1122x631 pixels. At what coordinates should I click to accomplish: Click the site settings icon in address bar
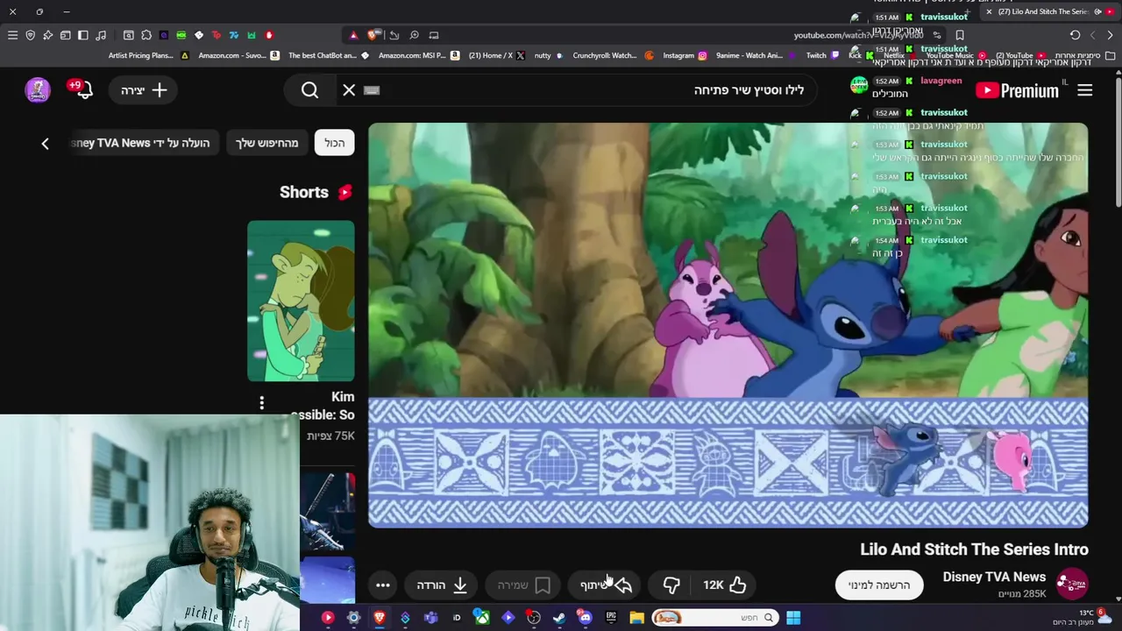coord(936,35)
